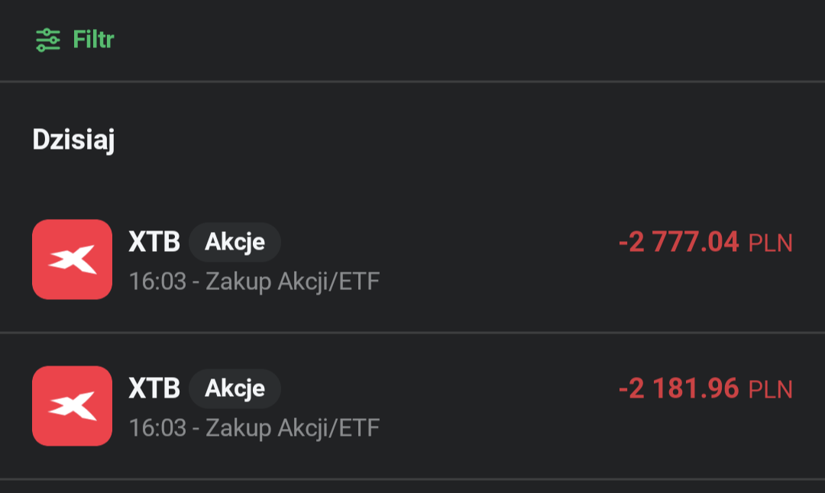
Task: Click the -2 181.96 amount
Action: 678,389
